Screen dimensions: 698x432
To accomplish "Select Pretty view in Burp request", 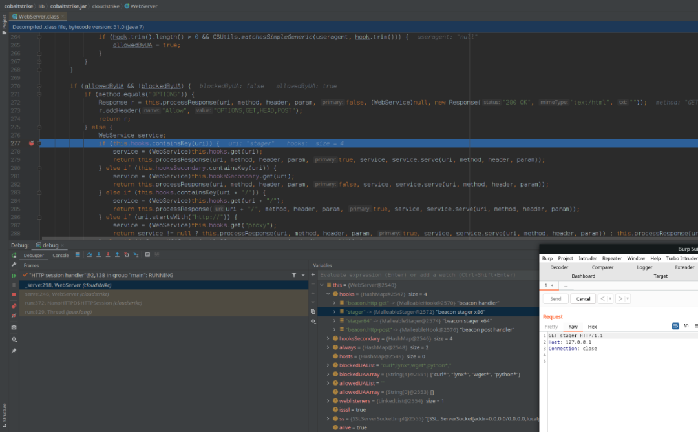I will click(x=551, y=327).
